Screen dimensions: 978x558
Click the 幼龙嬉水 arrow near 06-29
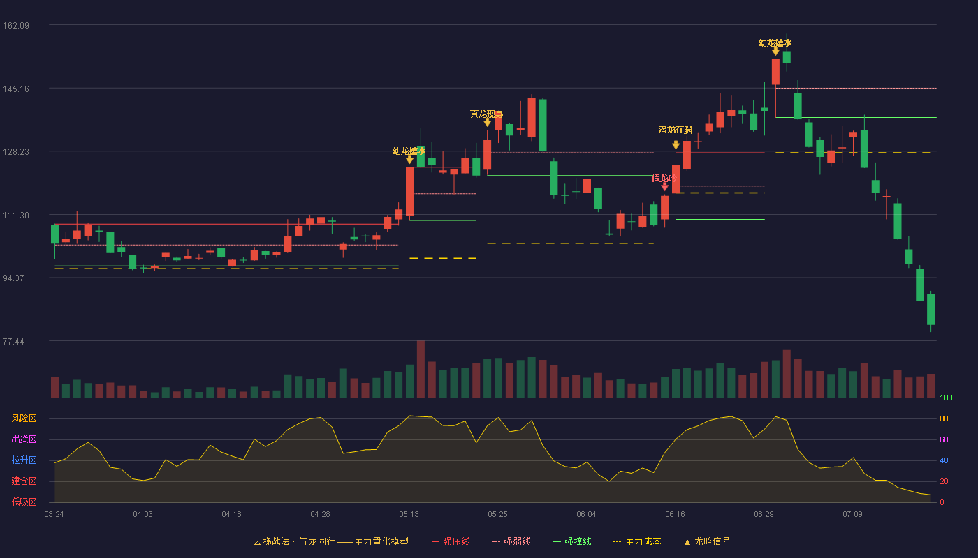pyautogui.click(x=775, y=51)
